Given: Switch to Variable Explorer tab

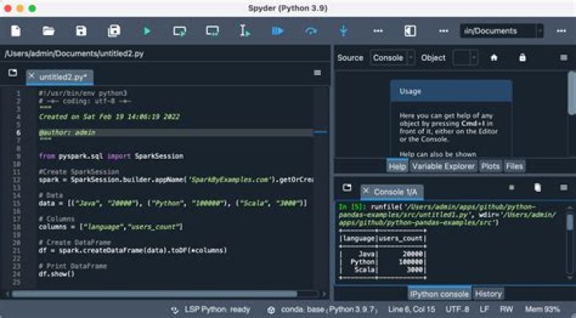Looking at the screenshot, I should pyautogui.click(x=443, y=166).
